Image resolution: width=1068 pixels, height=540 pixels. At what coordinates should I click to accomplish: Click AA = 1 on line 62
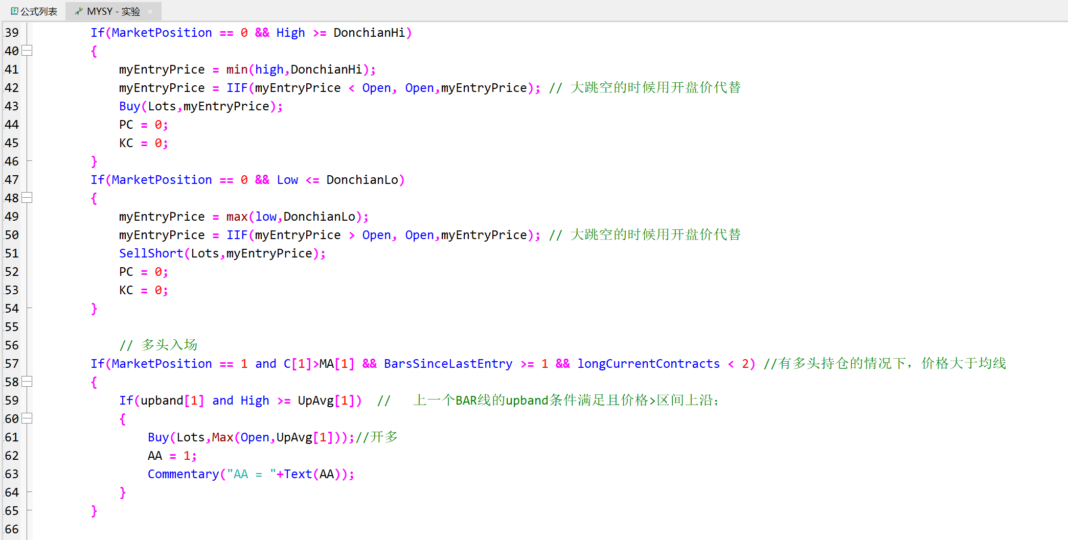tap(172, 456)
